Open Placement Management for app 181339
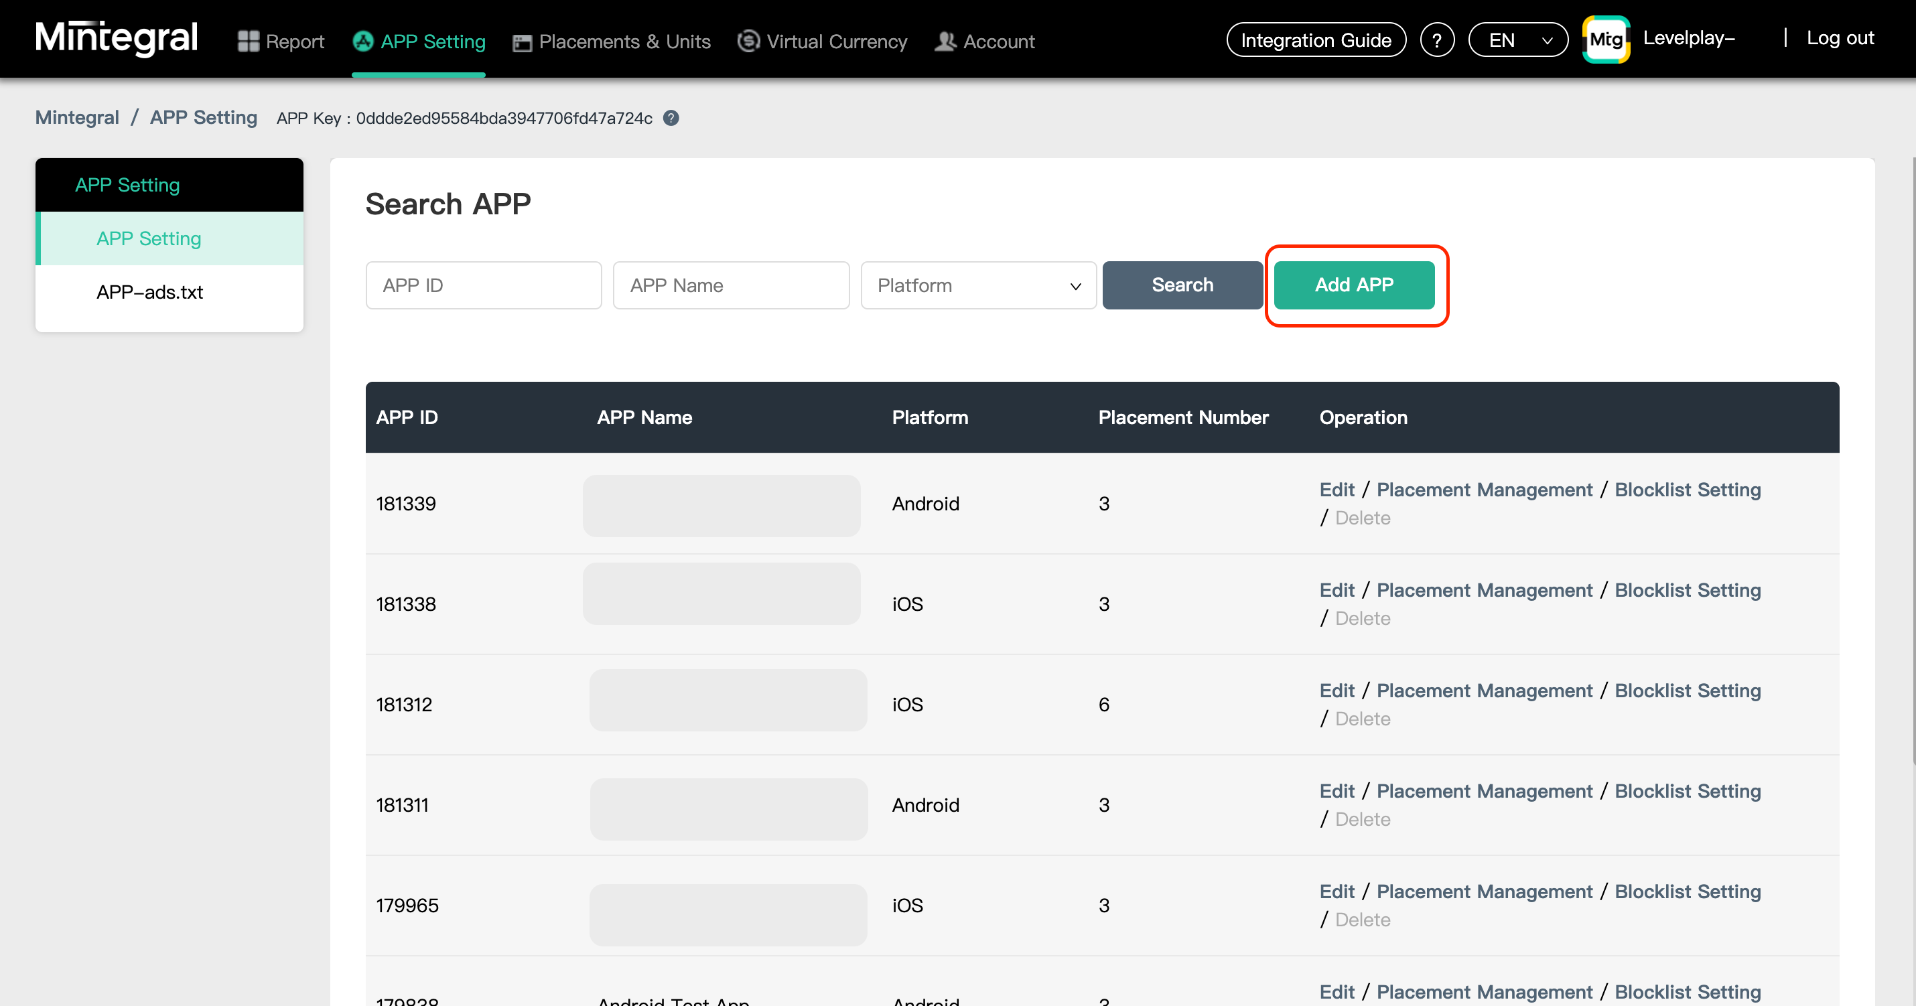 (x=1484, y=490)
